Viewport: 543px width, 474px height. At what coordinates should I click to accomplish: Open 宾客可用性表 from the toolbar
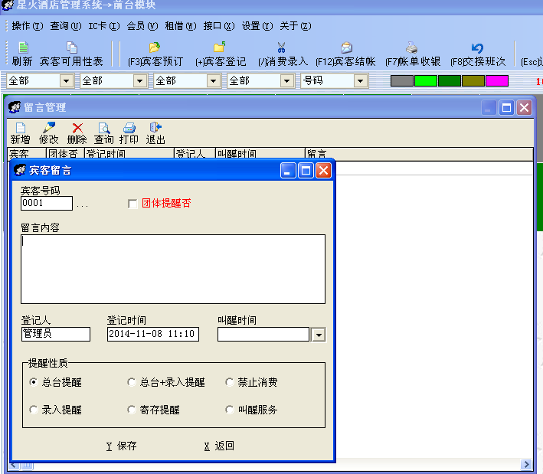pos(71,48)
